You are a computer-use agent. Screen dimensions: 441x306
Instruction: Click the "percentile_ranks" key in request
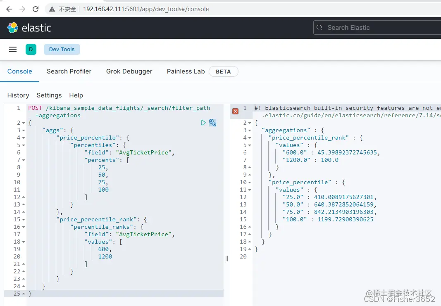click(x=102, y=227)
